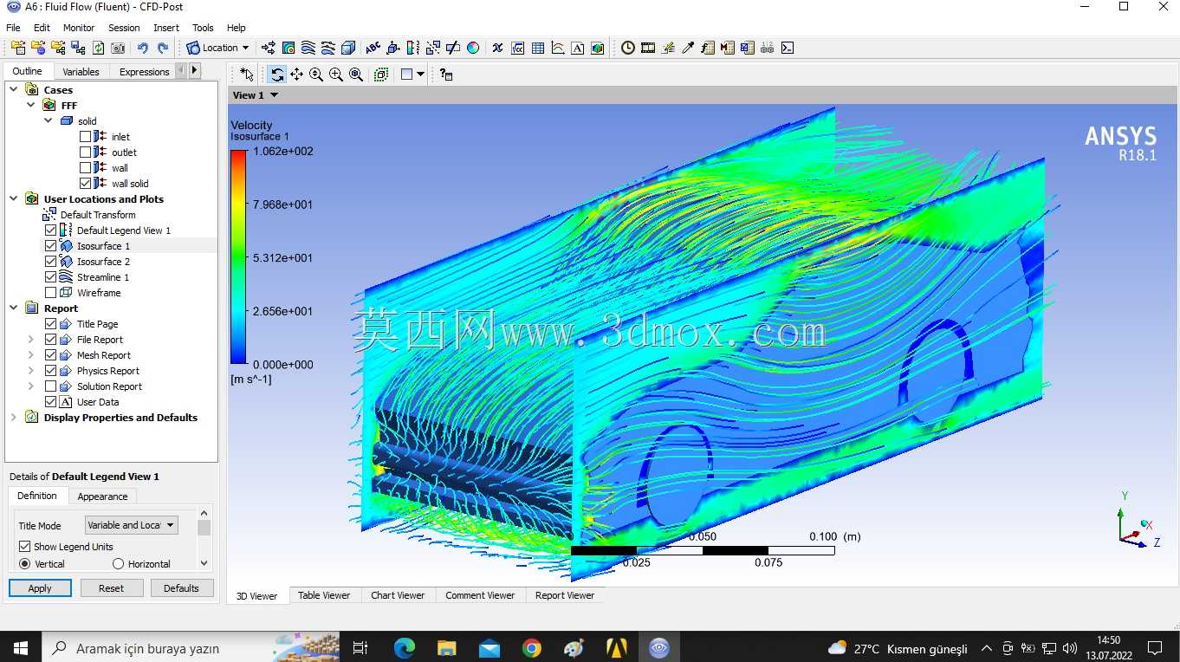
Task: Enable the Wireframe checkbox
Action: pos(50,293)
